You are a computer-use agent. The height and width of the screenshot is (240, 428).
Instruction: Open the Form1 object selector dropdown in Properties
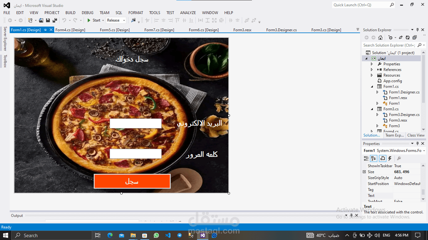coord(424,151)
